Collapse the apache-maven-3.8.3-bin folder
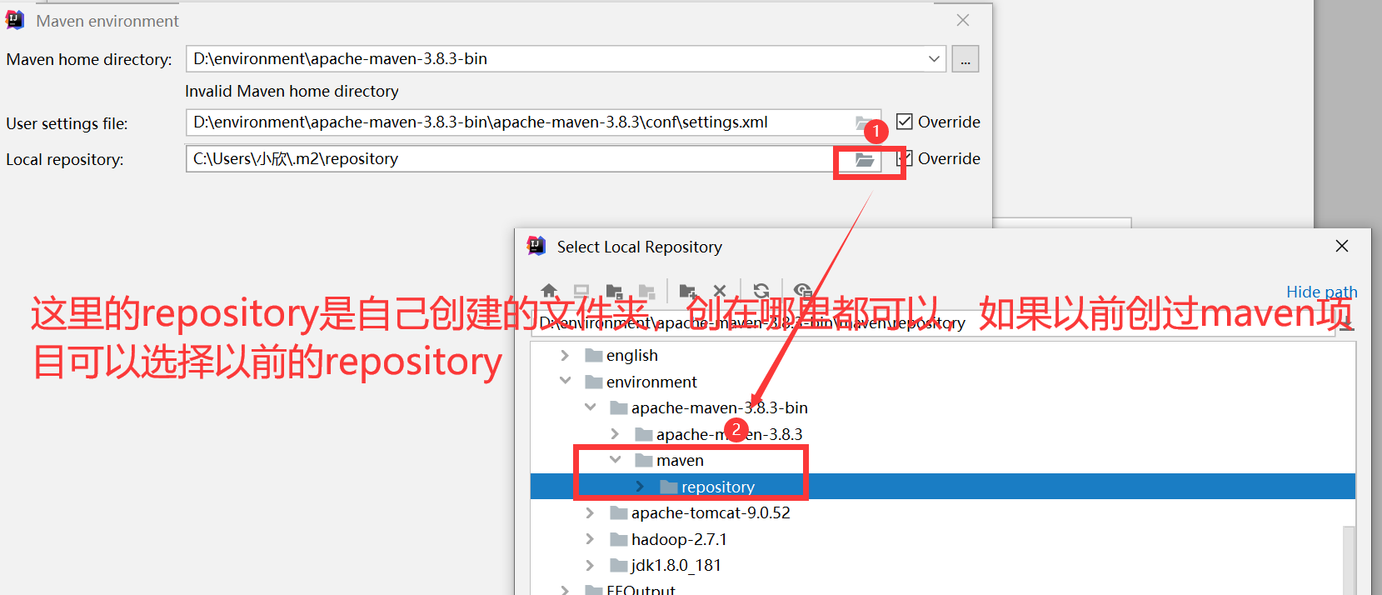This screenshot has width=1382, height=595. click(x=590, y=407)
